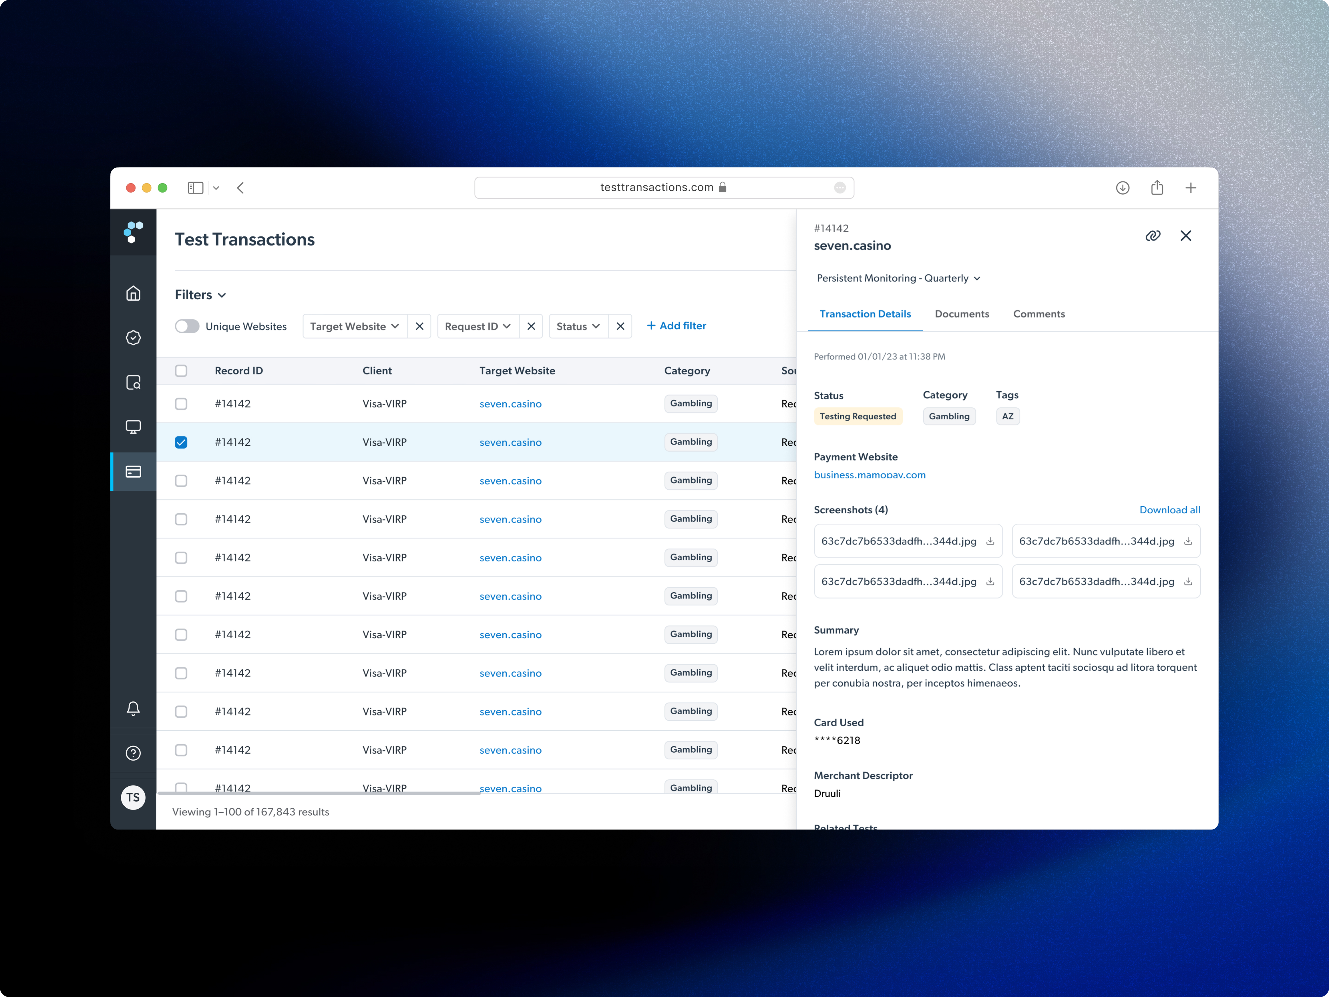Check the seventh row checkbox
Screen dimensions: 1329x997
(181, 634)
